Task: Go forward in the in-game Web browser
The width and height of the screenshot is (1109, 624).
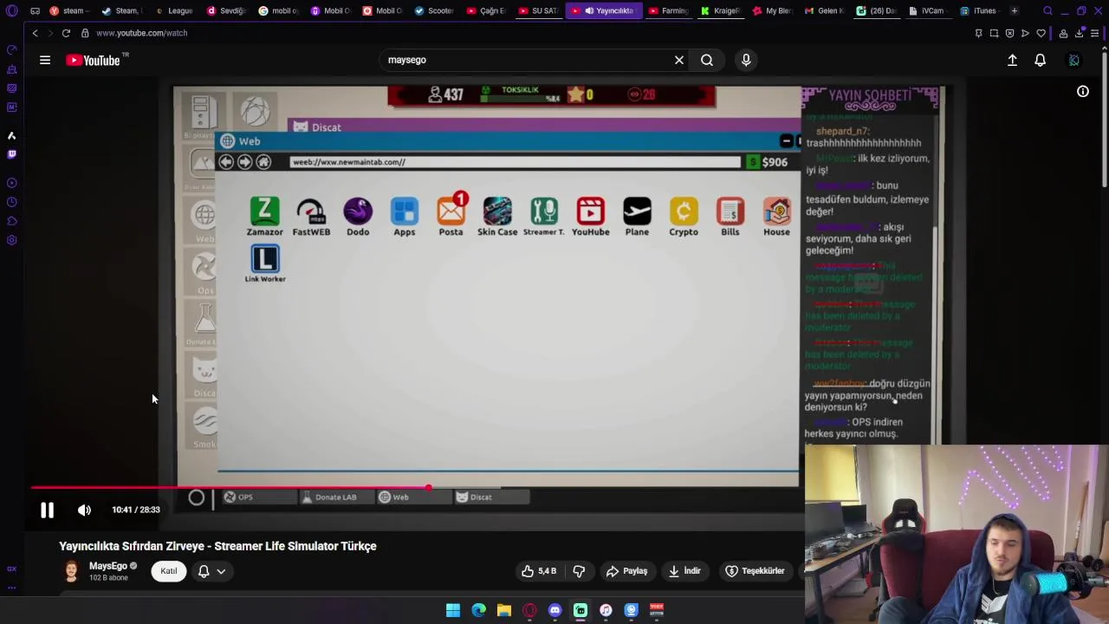Action: tap(245, 162)
